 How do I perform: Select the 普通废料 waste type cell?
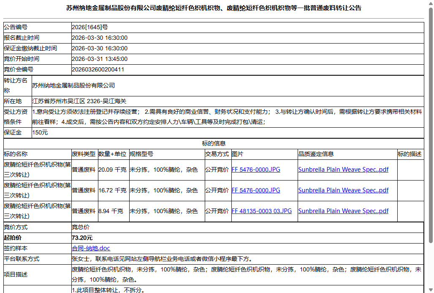tap(84, 169)
